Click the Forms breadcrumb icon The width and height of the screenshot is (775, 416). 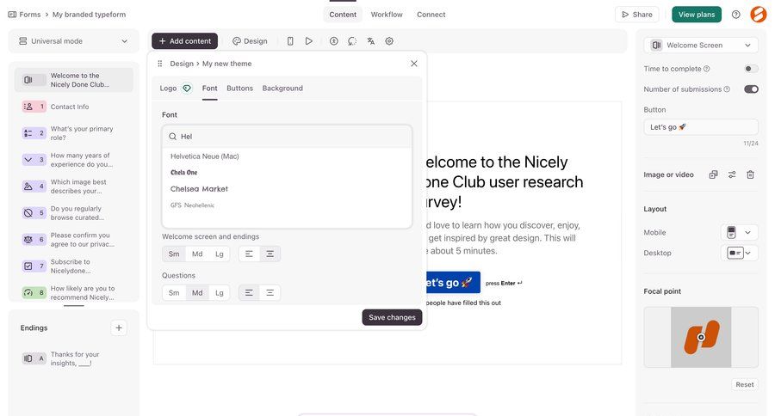(x=12, y=15)
